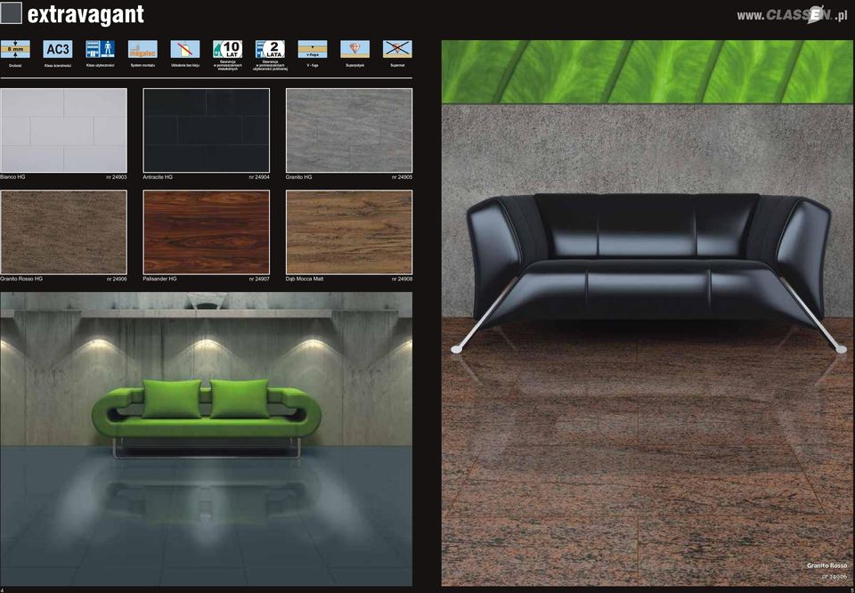
Task: Click the 'Bianco HG' label
Action: (x=12, y=177)
